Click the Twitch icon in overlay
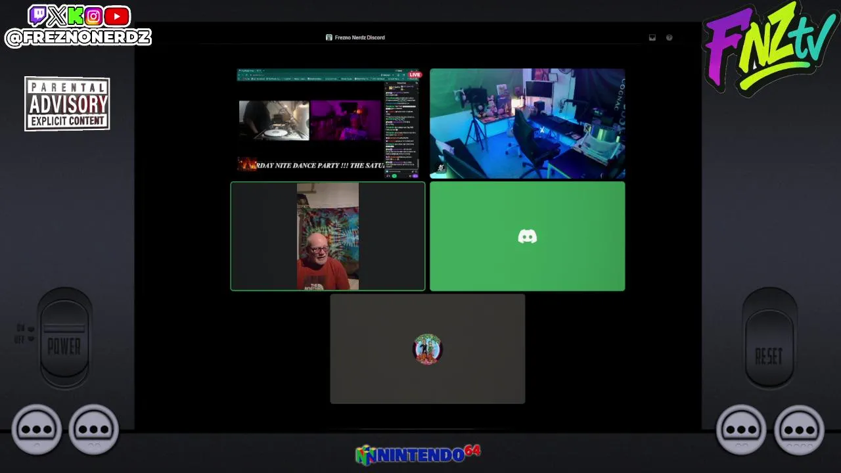 coord(38,15)
